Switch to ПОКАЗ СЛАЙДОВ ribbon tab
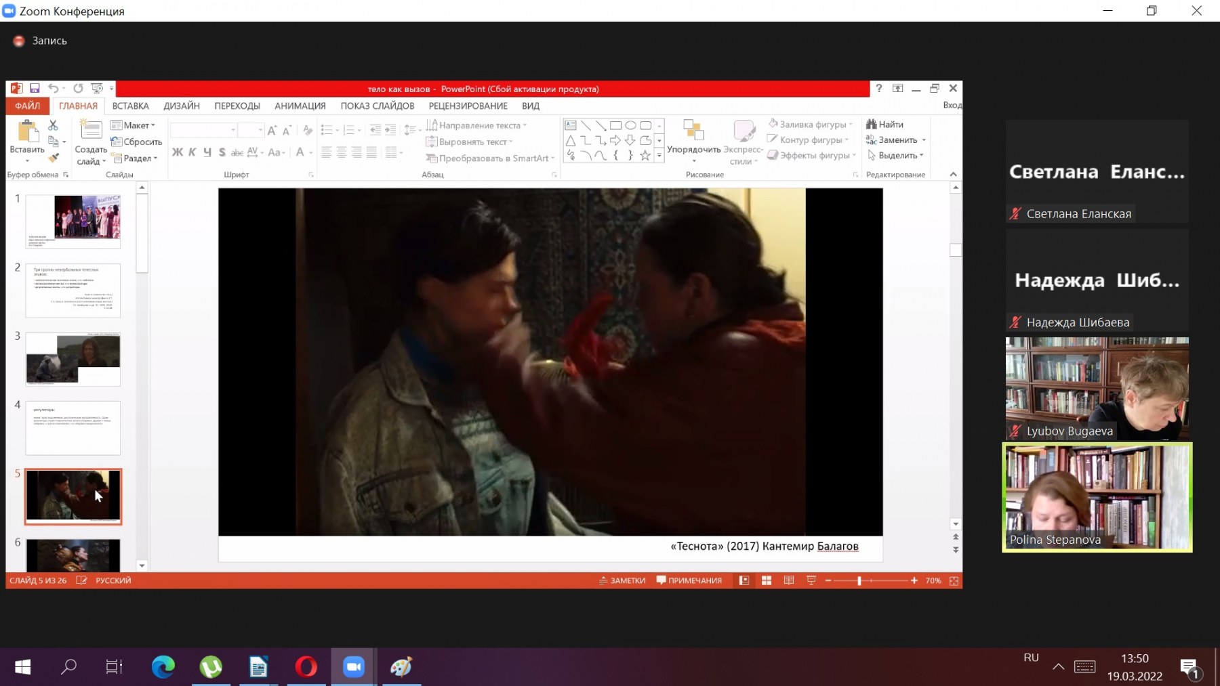Image resolution: width=1220 pixels, height=686 pixels. pos(378,106)
